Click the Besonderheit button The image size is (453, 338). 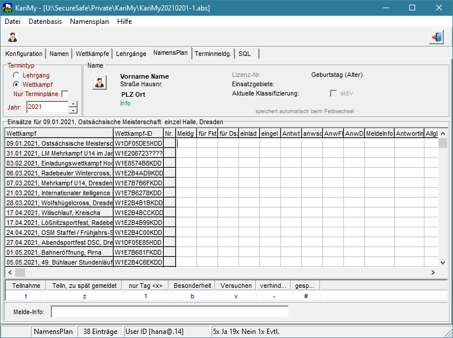coord(192,286)
